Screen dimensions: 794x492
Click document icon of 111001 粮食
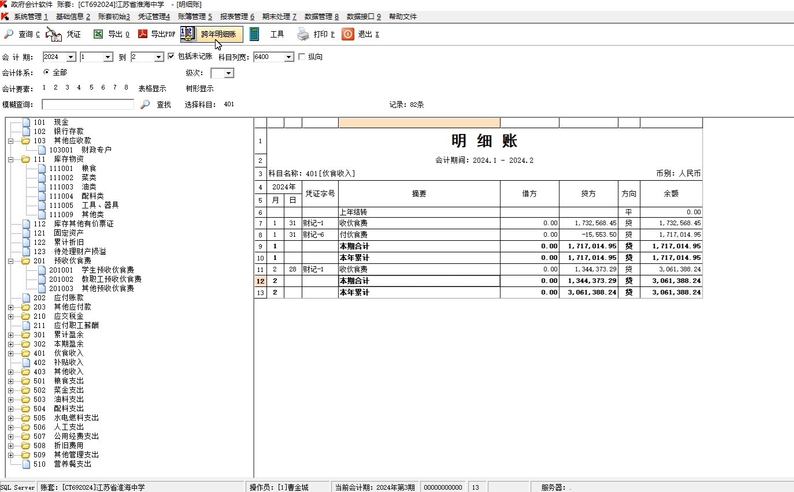pos(42,169)
